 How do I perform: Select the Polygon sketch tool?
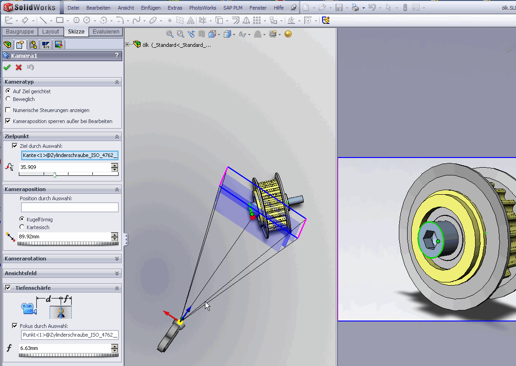pyautogui.click(x=76, y=20)
